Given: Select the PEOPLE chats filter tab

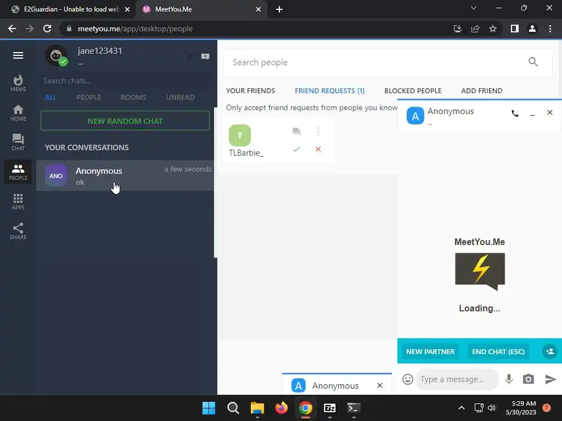Looking at the screenshot, I should [x=89, y=98].
